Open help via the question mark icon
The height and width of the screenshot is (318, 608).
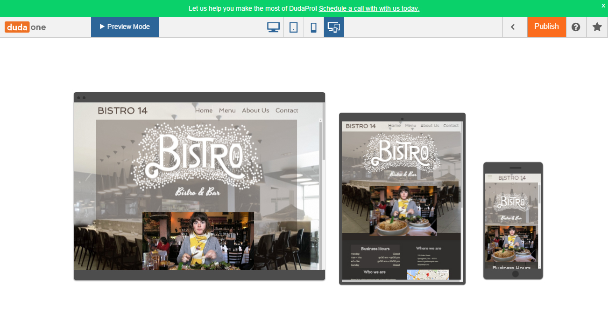pyautogui.click(x=575, y=27)
